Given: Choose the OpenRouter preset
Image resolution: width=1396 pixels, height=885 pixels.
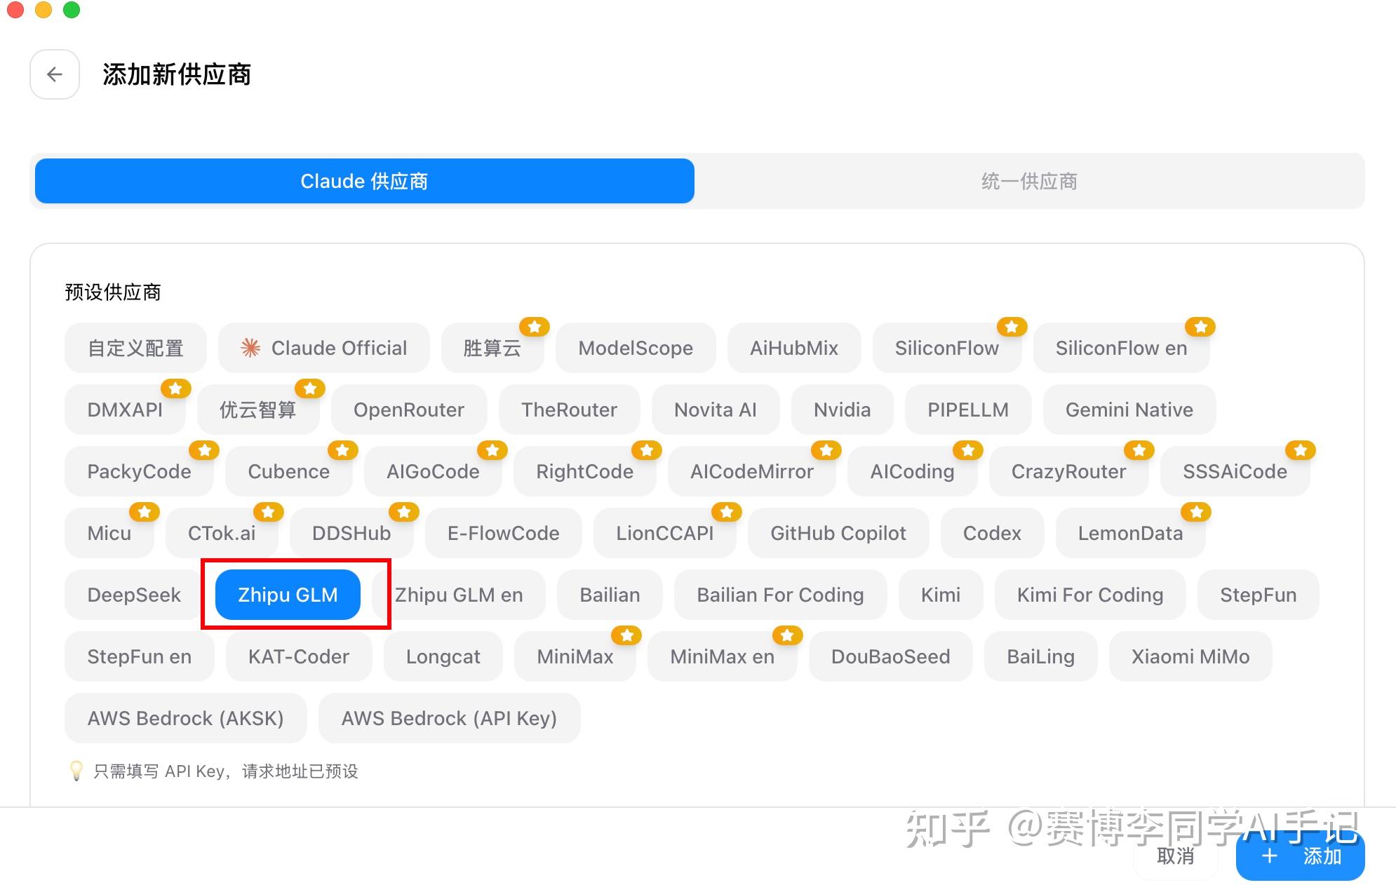Looking at the screenshot, I should click(x=409, y=410).
